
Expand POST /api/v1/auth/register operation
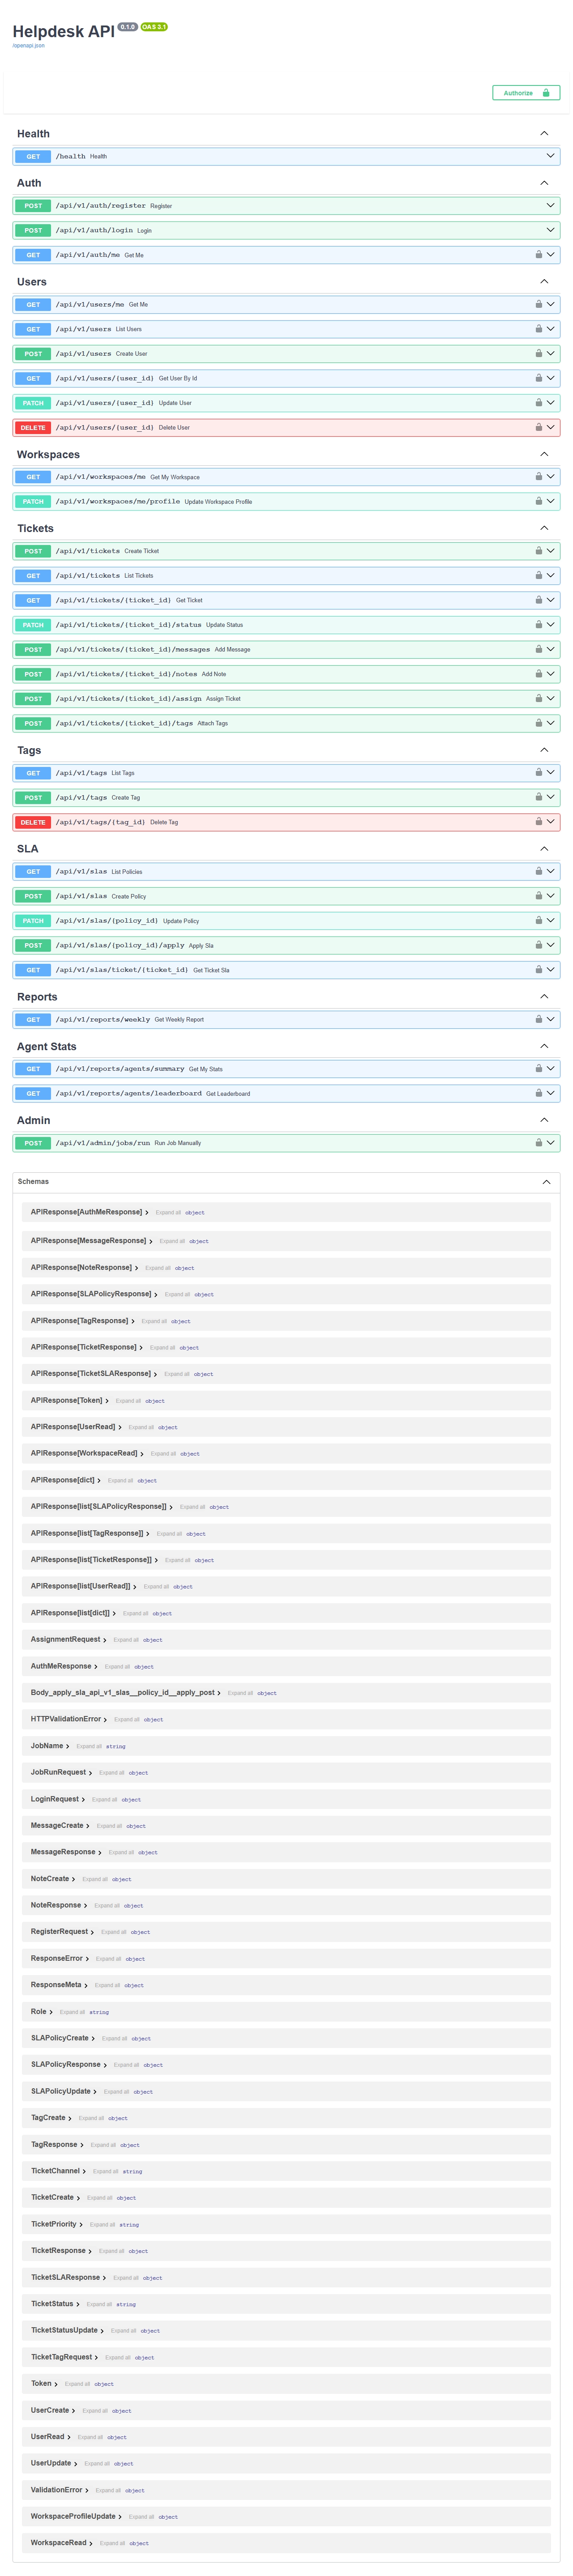click(550, 205)
